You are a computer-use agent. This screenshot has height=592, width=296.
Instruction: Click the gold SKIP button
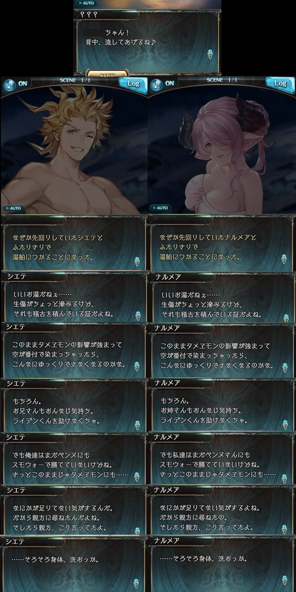click(x=107, y=74)
